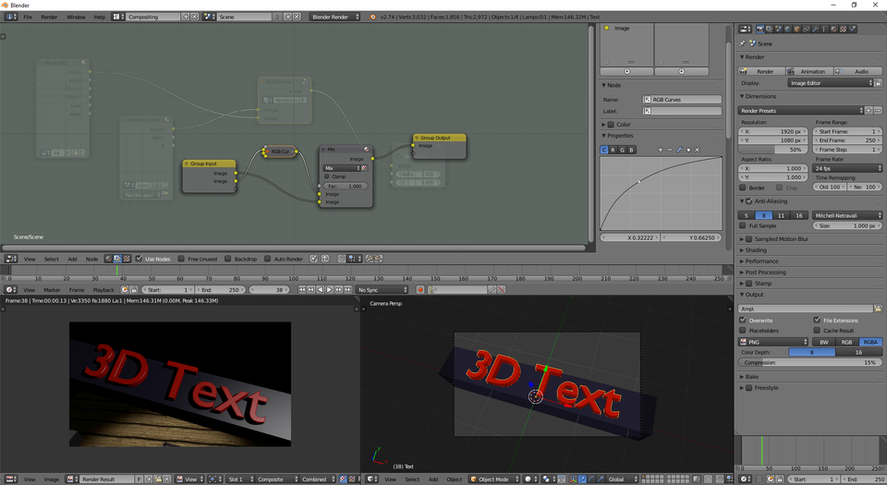Zoom in the curve with plus icon

tap(660, 150)
